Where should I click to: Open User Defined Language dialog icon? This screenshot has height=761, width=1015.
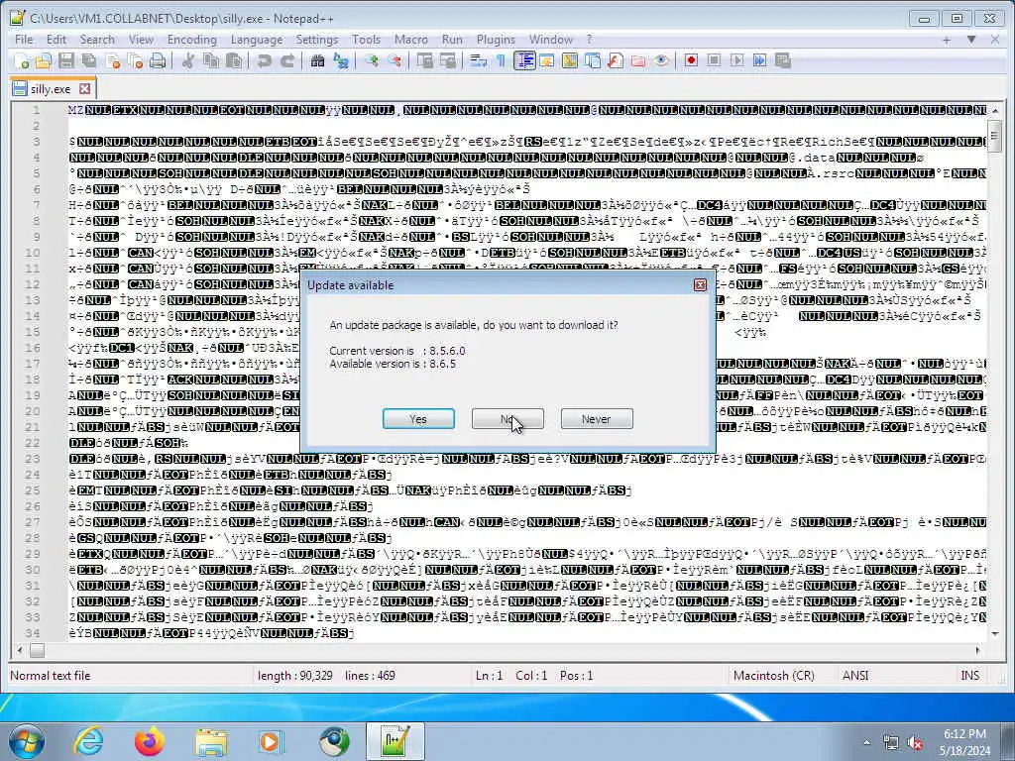click(547, 60)
